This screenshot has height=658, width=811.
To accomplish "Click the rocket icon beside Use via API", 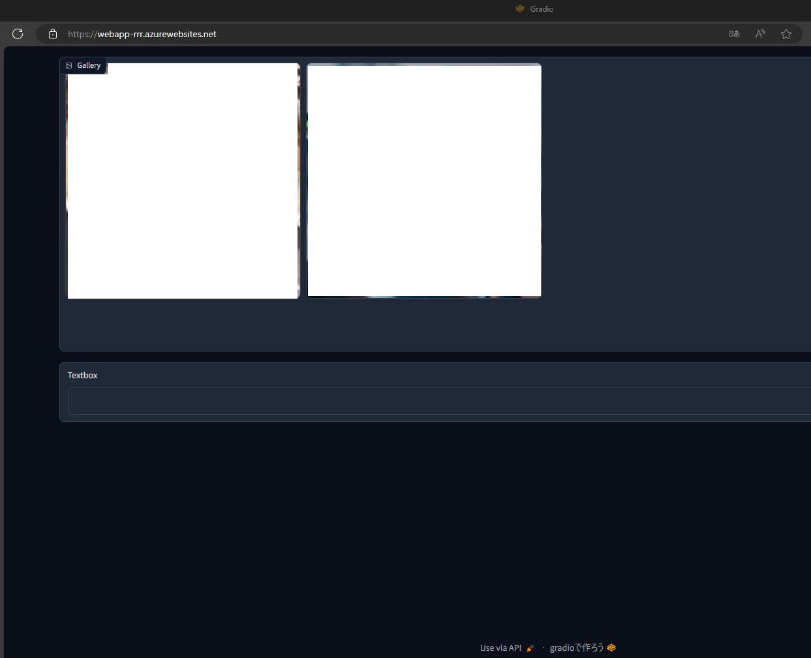I will 530,648.
